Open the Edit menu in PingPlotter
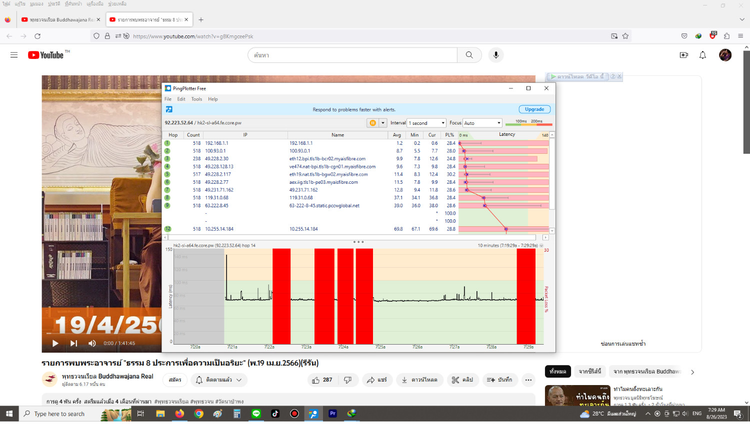 click(181, 99)
